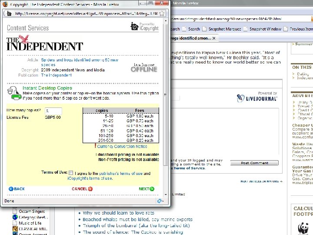This screenshot has height=235, width=313.
Task: Click the 'Done' status bar text
Action: [9, 201]
